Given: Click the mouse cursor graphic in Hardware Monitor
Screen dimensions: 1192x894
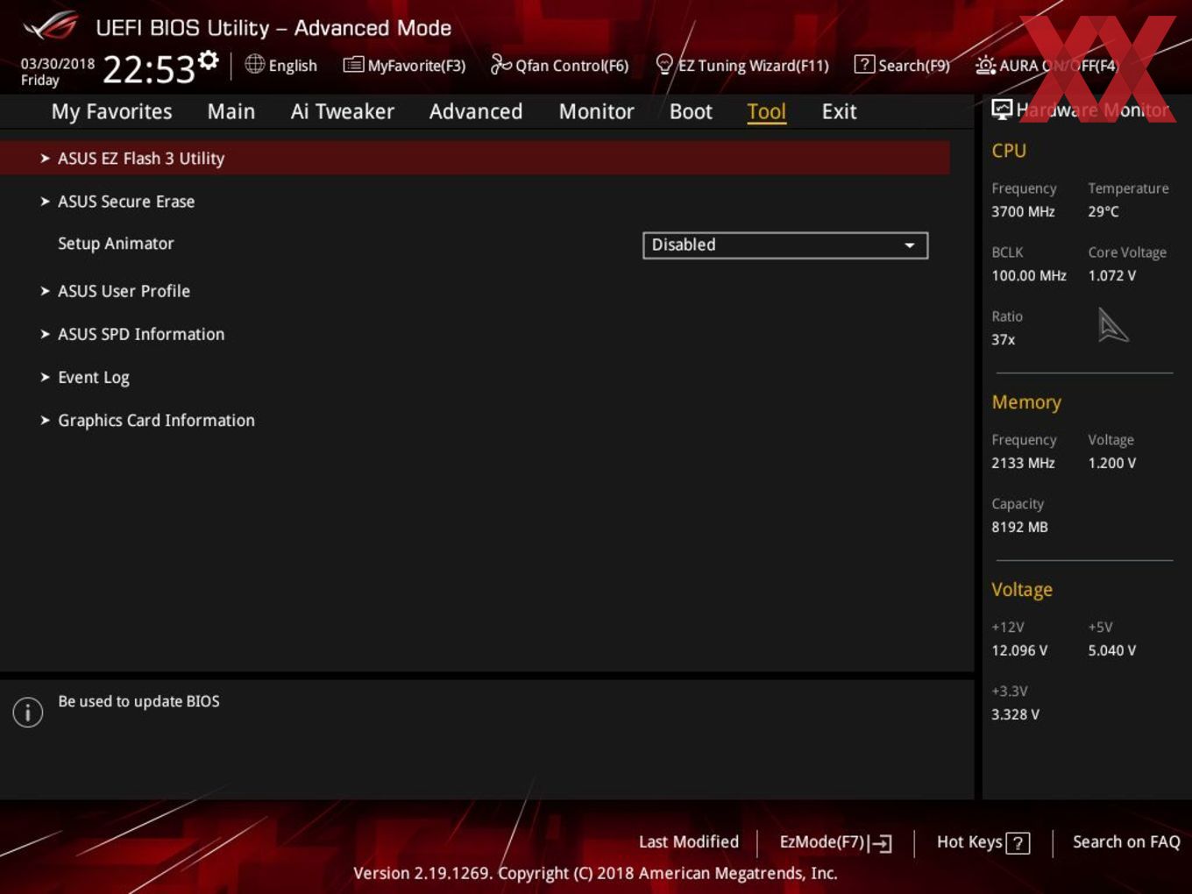Looking at the screenshot, I should 1113,325.
